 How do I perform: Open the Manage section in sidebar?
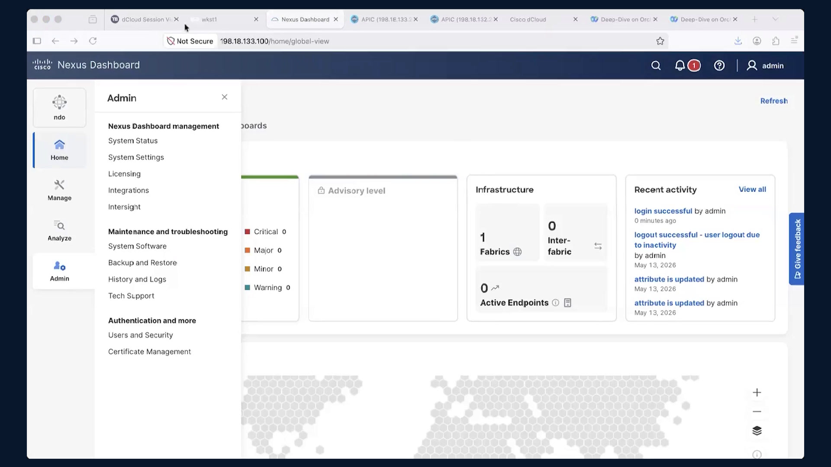59,190
